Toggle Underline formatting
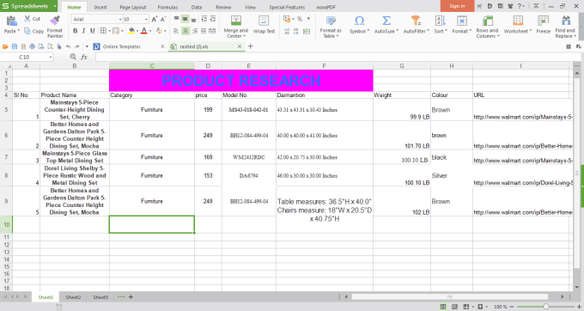This screenshot has height=311, width=584. click(x=93, y=31)
